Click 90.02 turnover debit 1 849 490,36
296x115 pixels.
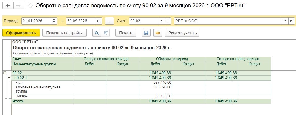point(160,73)
